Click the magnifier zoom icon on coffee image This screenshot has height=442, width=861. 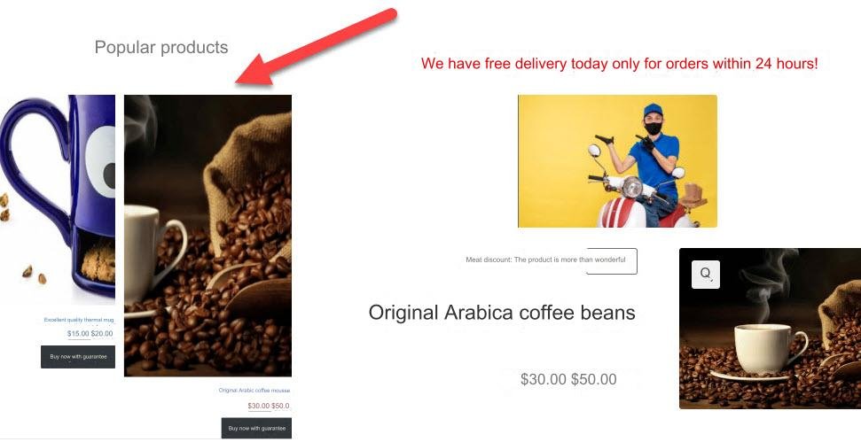coord(706,275)
